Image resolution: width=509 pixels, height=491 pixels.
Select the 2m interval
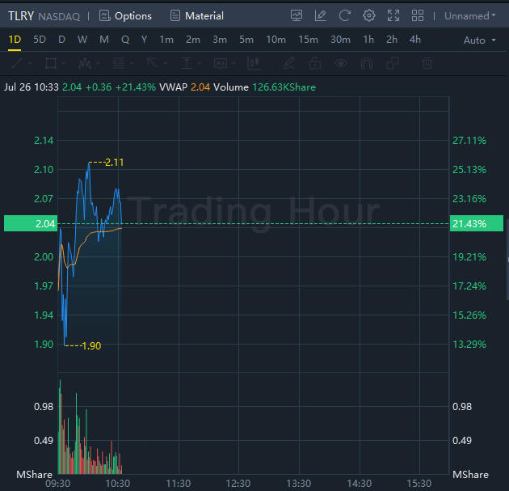[193, 40]
